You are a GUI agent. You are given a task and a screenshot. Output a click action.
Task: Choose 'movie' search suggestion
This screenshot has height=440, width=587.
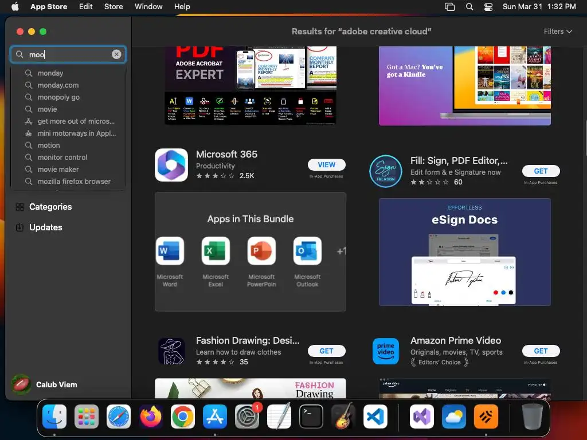pyautogui.click(x=69, y=109)
